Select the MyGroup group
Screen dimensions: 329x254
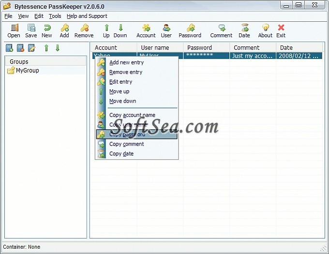click(x=23, y=71)
